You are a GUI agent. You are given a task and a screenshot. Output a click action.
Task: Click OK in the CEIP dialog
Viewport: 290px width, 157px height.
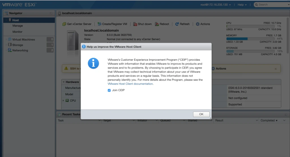[x=201, y=114]
